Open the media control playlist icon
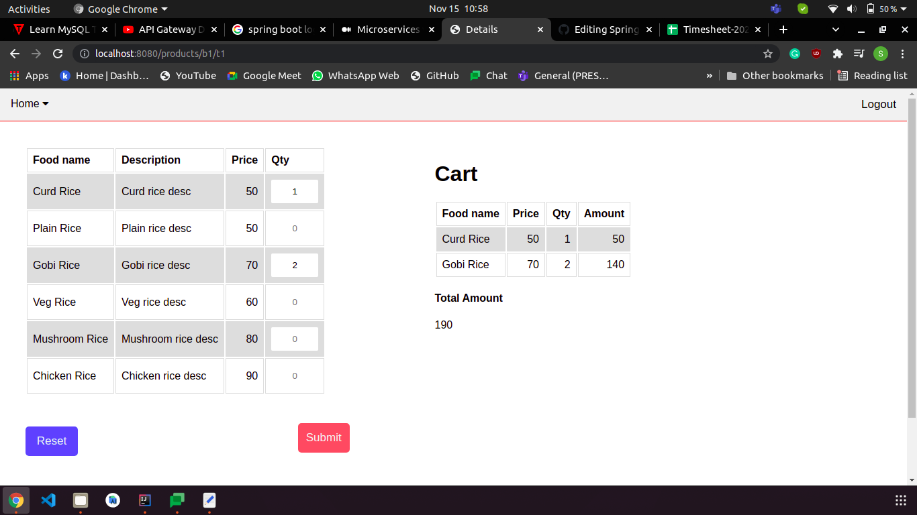 [859, 54]
